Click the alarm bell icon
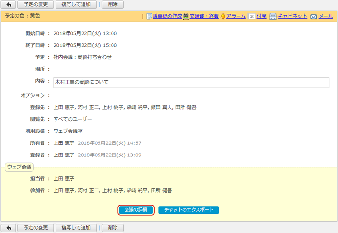Image resolution: width=338 pixels, height=233 pixels. click(x=223, y=16)
